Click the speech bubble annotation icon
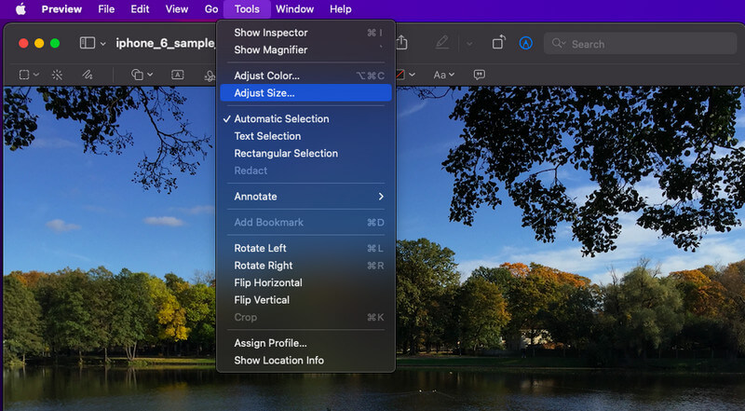 coord(480,75)
